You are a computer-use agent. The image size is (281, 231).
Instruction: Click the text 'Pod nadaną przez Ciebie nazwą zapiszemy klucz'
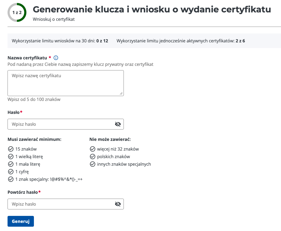click(x=56, y=64)
